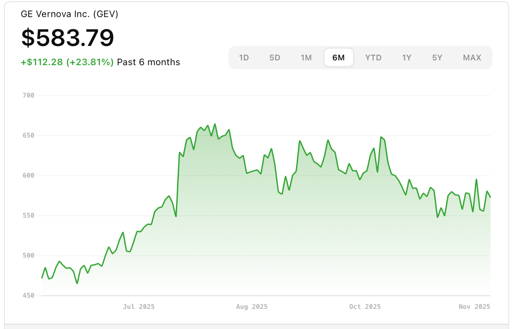Click the 550 y-axis label
The image size is (514, 329).
coord(29,216)
